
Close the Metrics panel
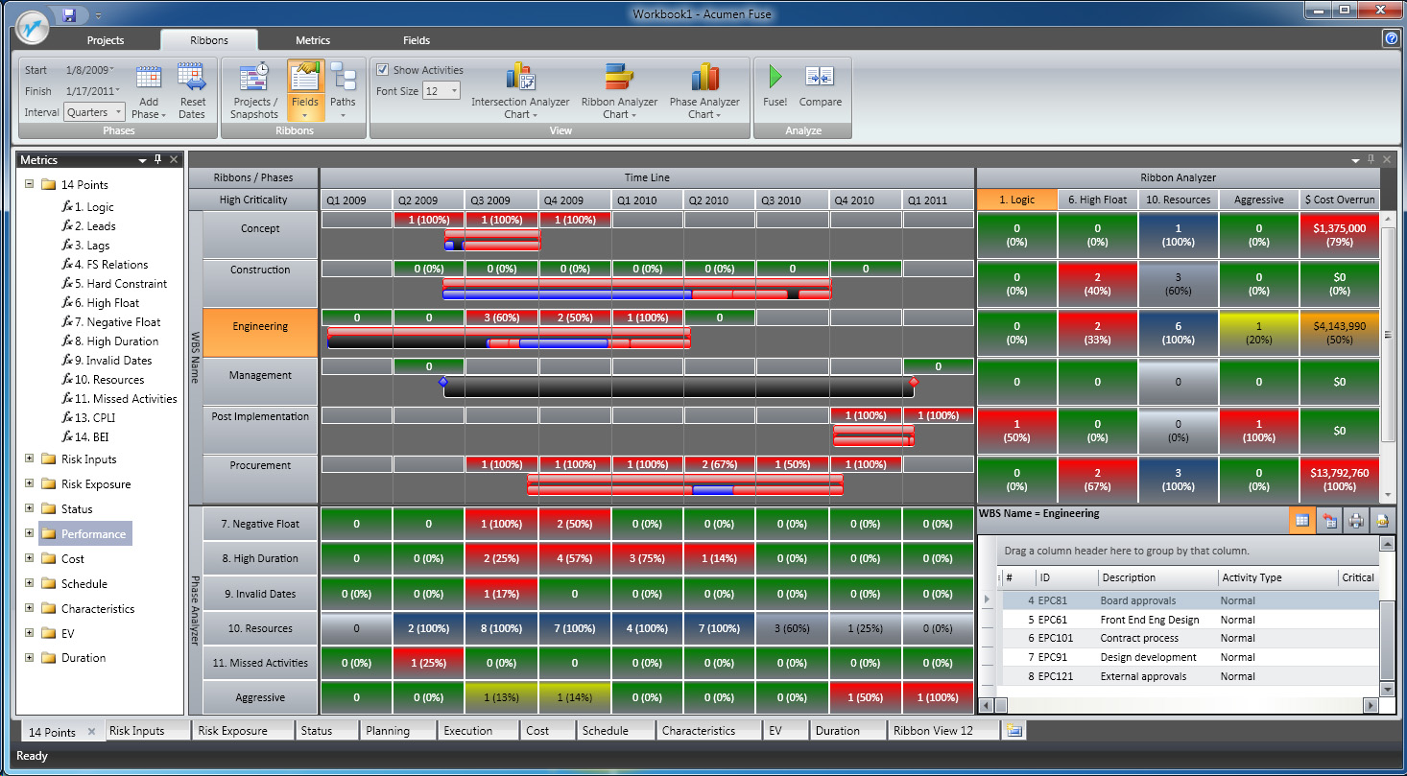[174, 160]
